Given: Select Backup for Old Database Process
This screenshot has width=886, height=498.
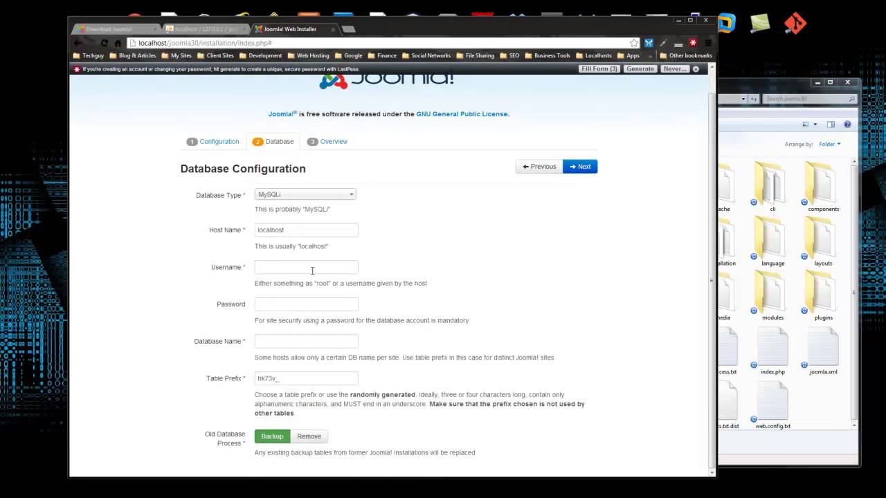Looking at the screenshot, I should click(x=272, y=436).
